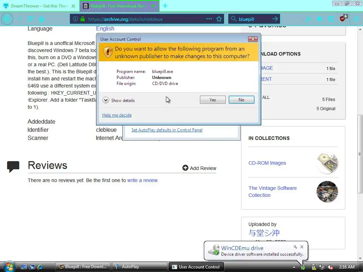The height and width of the screenshot is (272, 363).
Task: Go forward in browser history
Action: click(19, 19)
